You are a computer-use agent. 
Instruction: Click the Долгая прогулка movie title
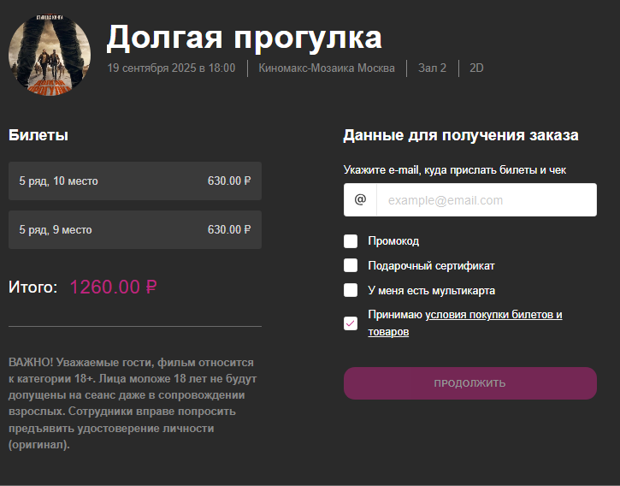tap(245, 37)
